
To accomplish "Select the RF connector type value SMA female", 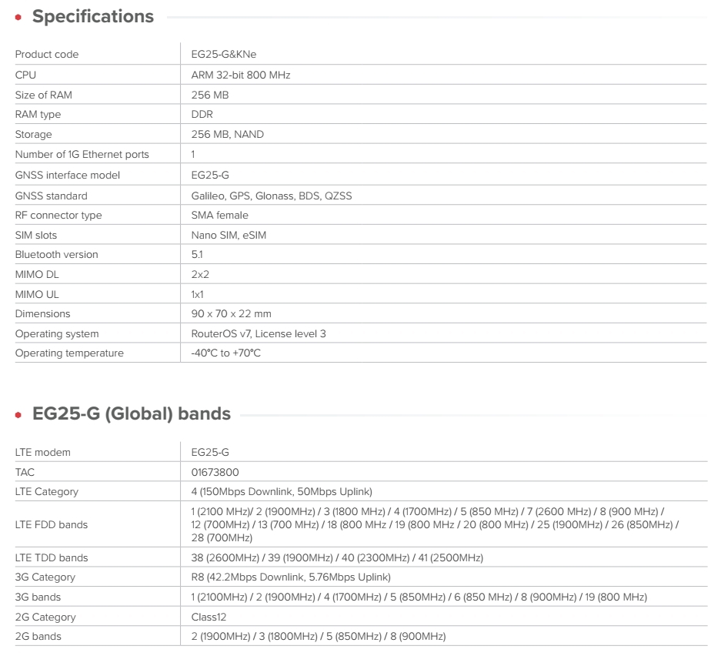I will coord(219,216).
